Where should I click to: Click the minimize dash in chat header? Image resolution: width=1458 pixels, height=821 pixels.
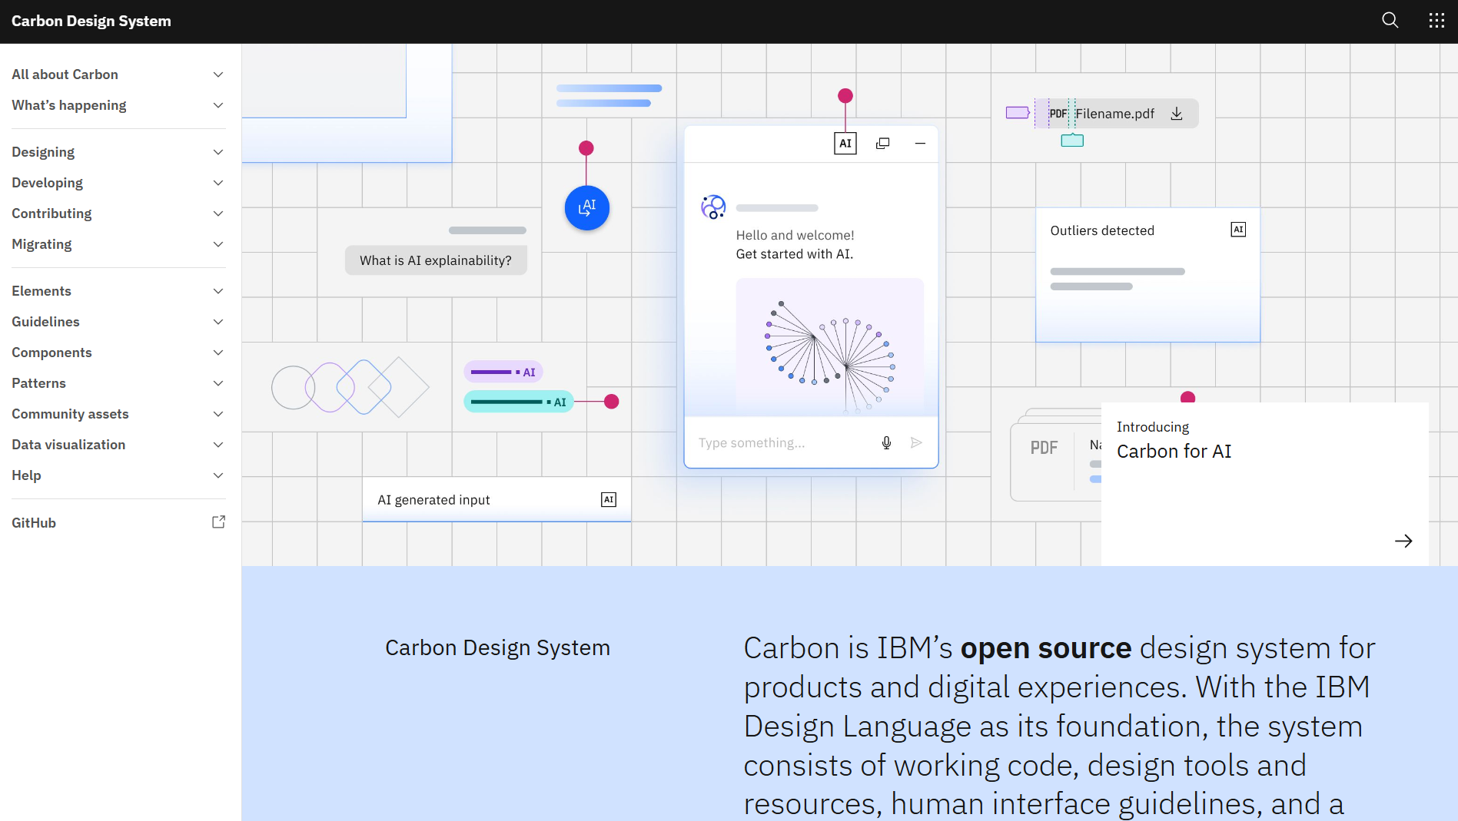coord(920,144)
